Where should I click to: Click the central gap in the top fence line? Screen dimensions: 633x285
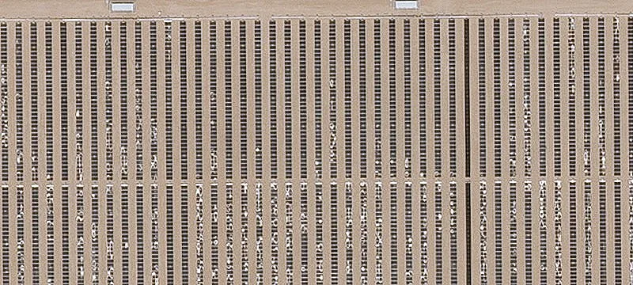[265, 17]
